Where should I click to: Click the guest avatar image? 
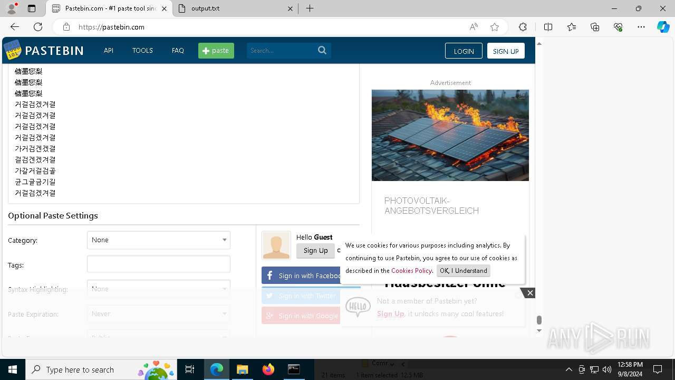tap(276, 245)
